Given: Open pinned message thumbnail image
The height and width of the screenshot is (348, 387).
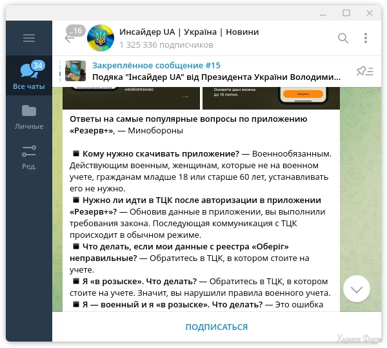Looking at the screenshot, I should tap(75, 71).
